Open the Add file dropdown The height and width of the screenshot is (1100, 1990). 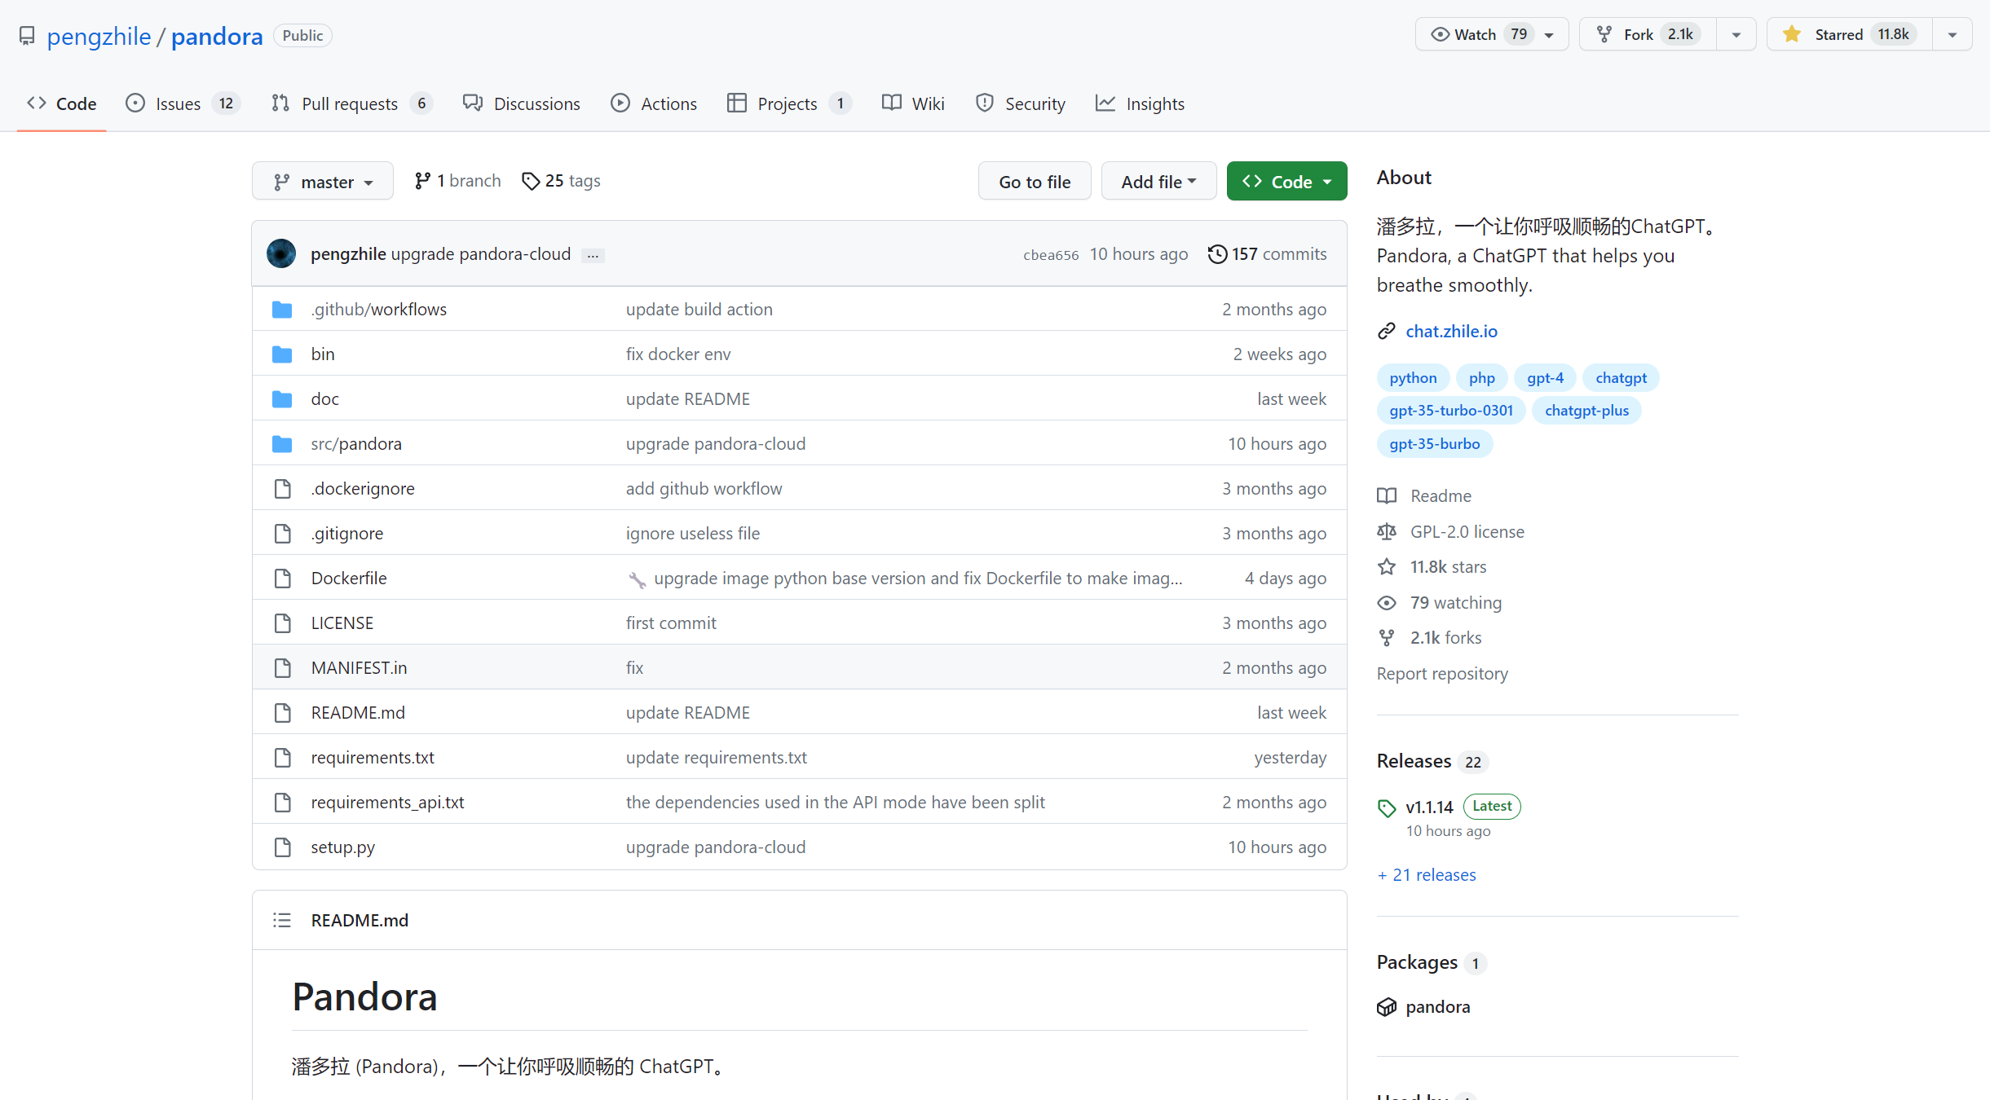[1158, 181]
